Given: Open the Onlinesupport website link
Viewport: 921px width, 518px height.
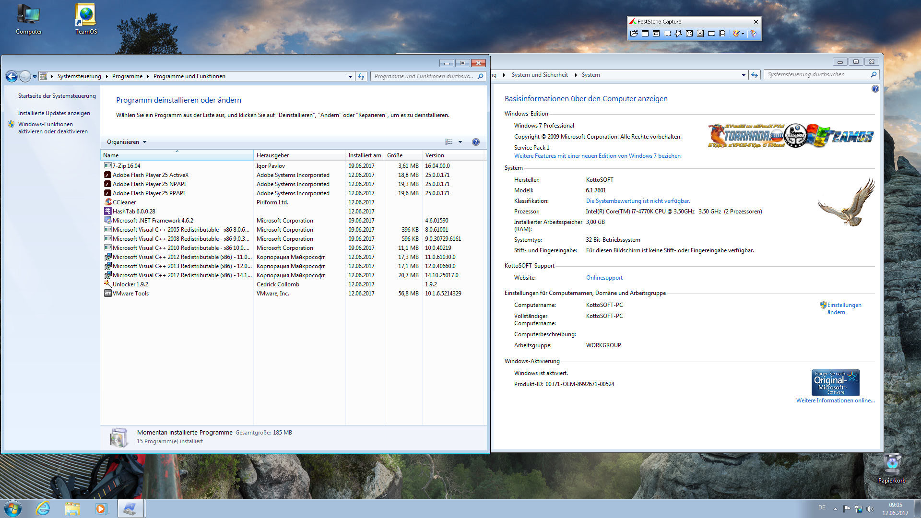Looking at the screenshot, I should (604, 278).
